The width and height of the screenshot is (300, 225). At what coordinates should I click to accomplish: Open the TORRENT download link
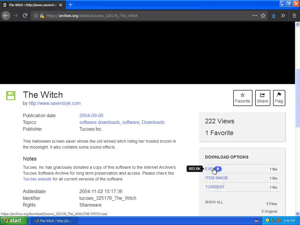coord(215,187)
